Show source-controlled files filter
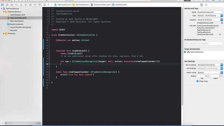224x126 pixels. [x=40, y=123]
